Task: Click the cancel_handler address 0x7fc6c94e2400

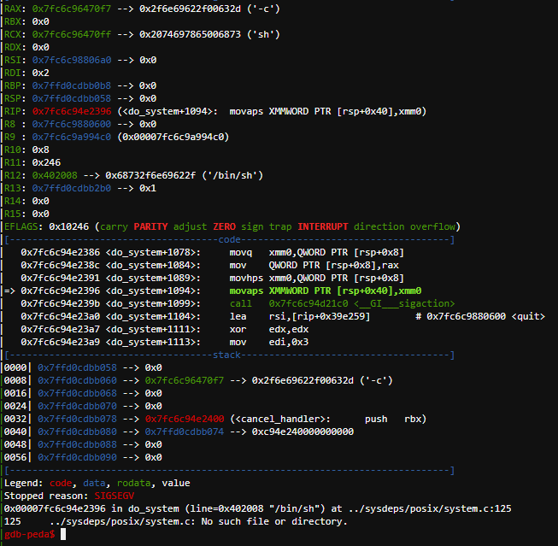Action: coord(185,419)
